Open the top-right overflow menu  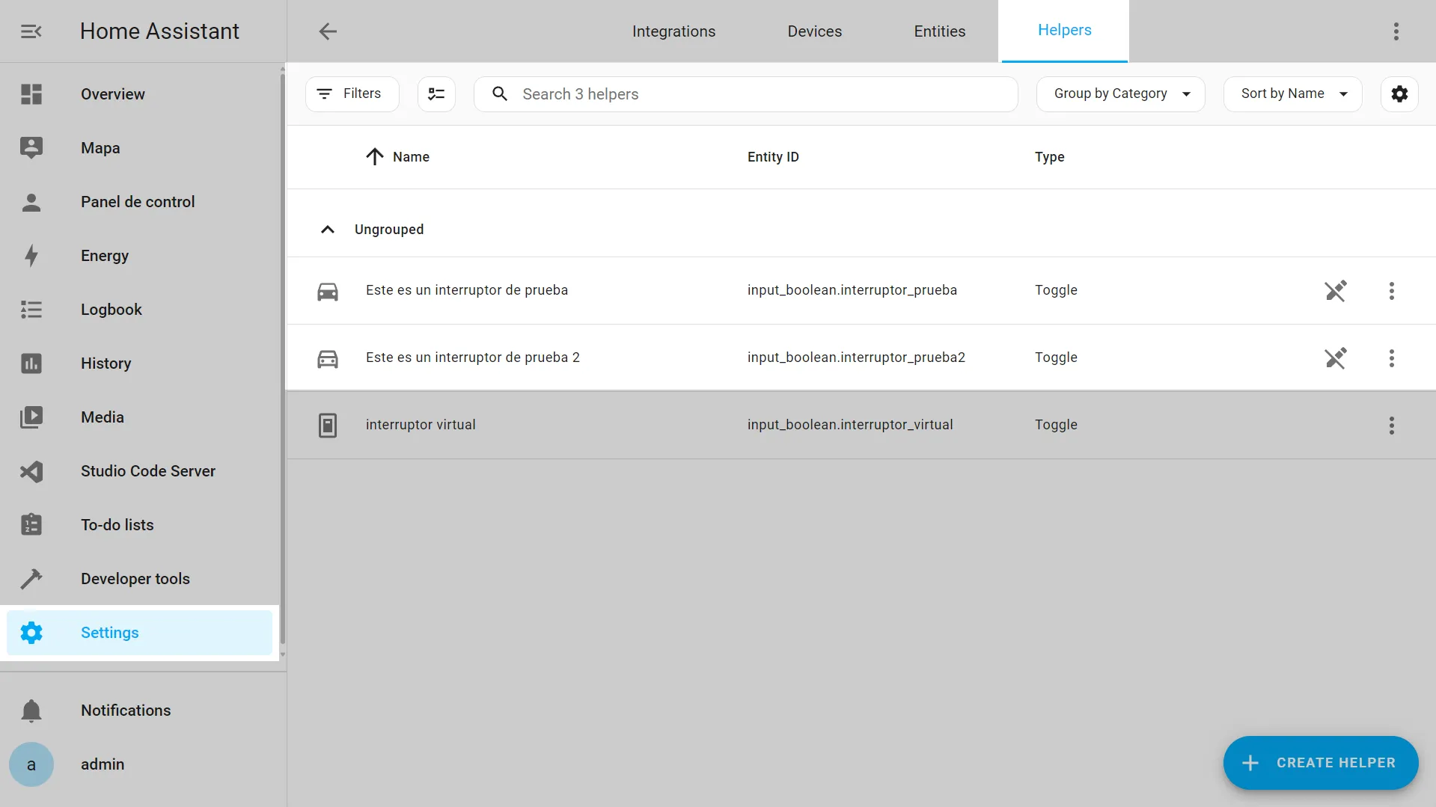1396,31
